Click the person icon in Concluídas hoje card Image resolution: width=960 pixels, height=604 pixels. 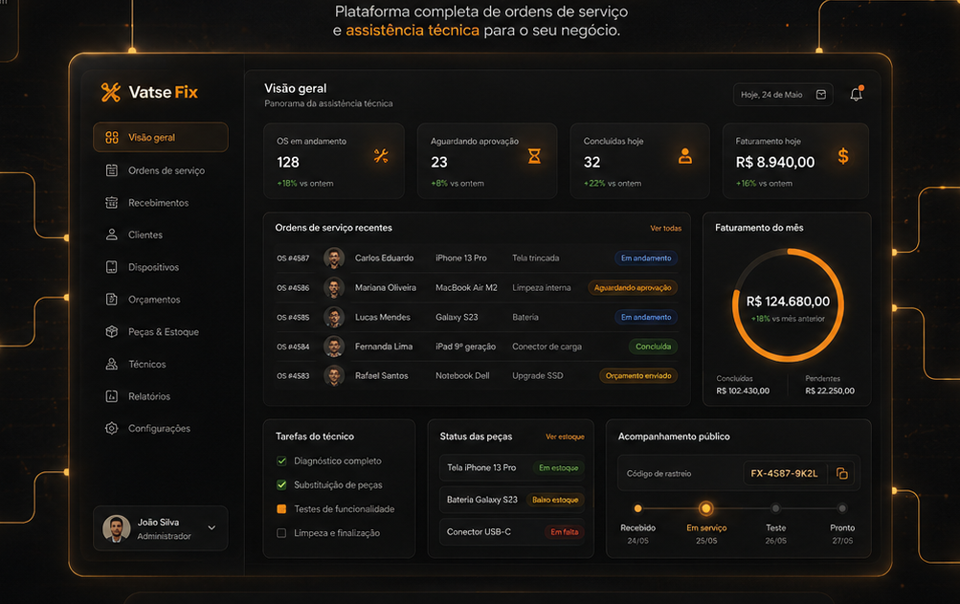[x=685, y=156]
